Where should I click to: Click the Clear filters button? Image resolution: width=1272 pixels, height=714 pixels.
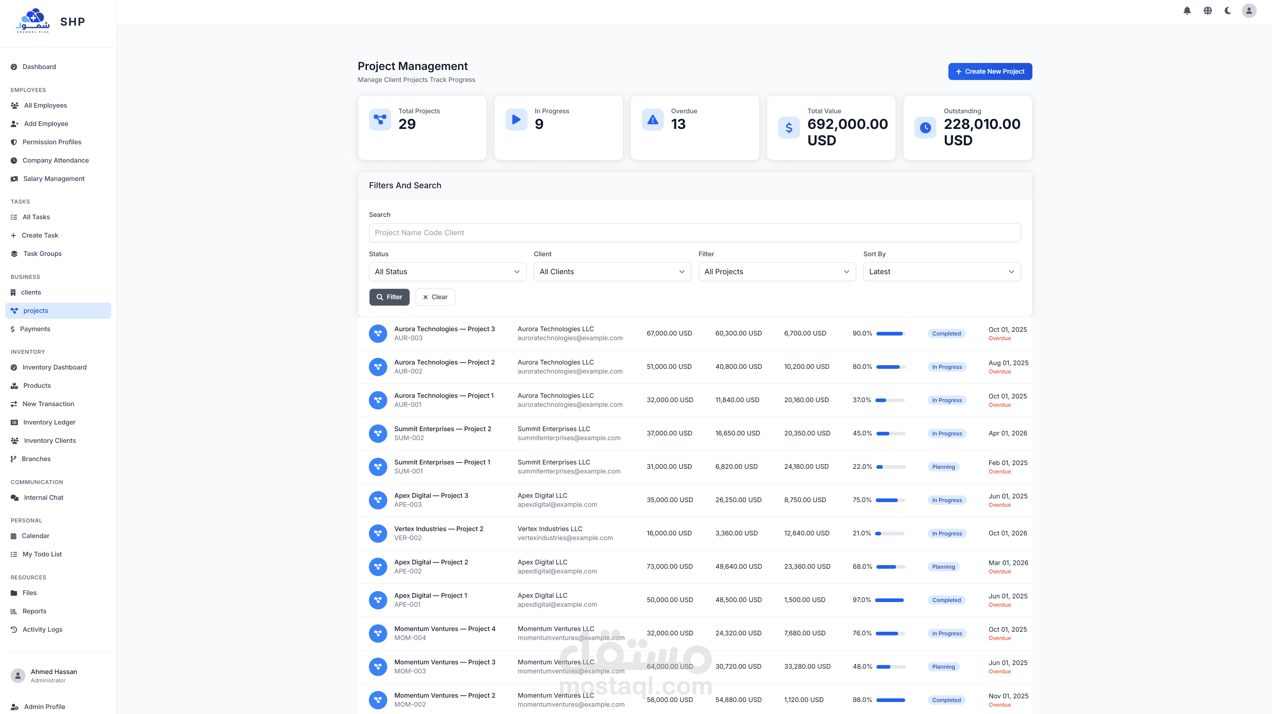pyautogui.click(x=435, y=297)
